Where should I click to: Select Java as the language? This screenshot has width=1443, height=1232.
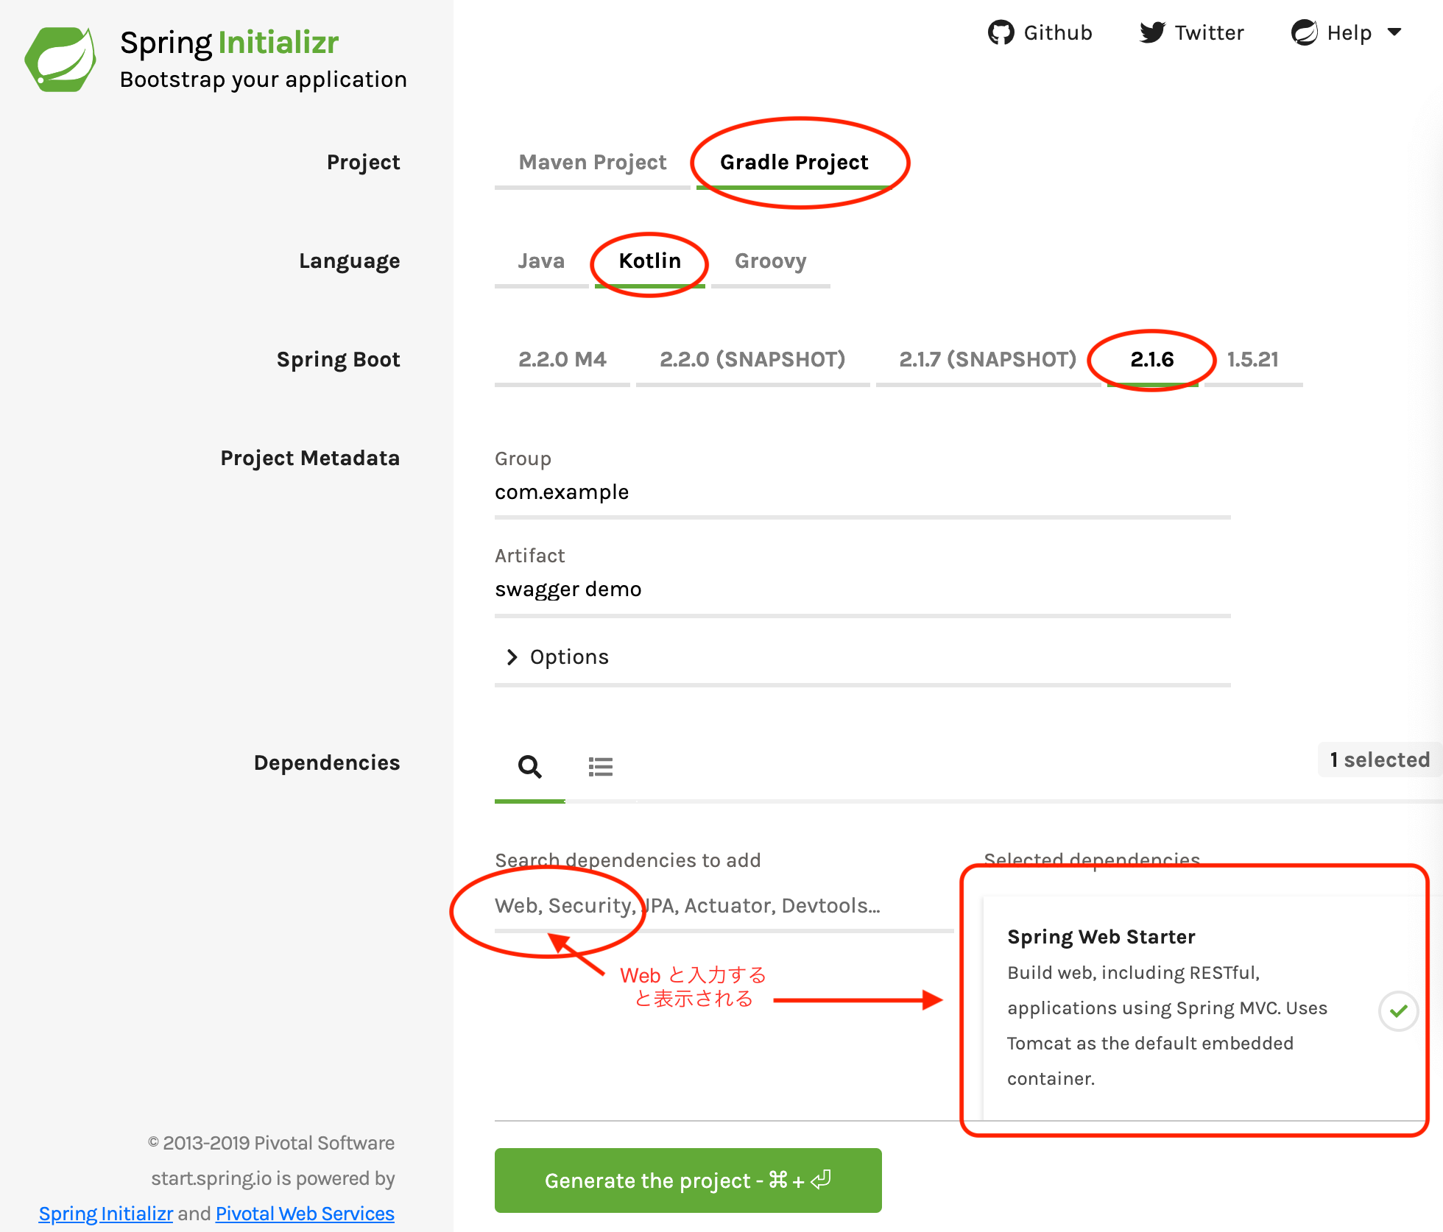click(541, 261)
